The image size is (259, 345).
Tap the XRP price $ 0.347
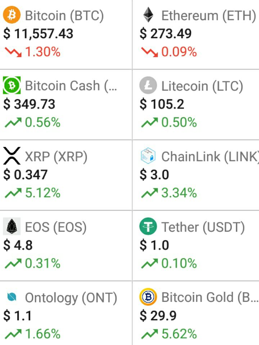pos(26,175)
